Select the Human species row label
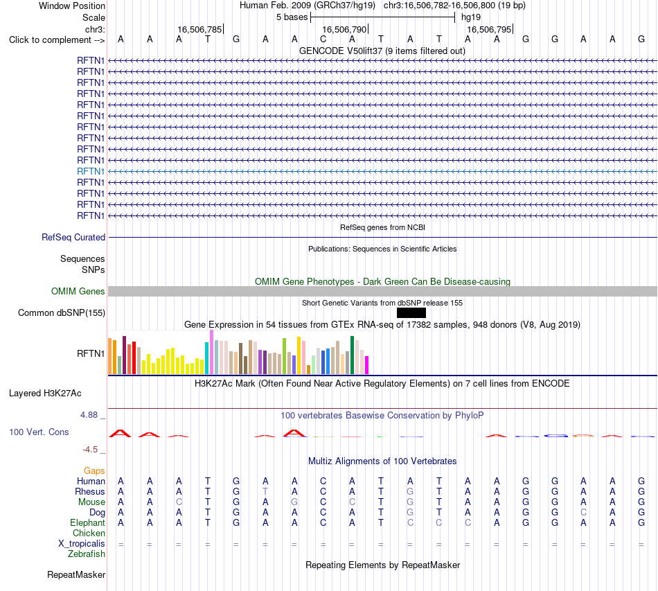658x591 pixels. (91, 481)
